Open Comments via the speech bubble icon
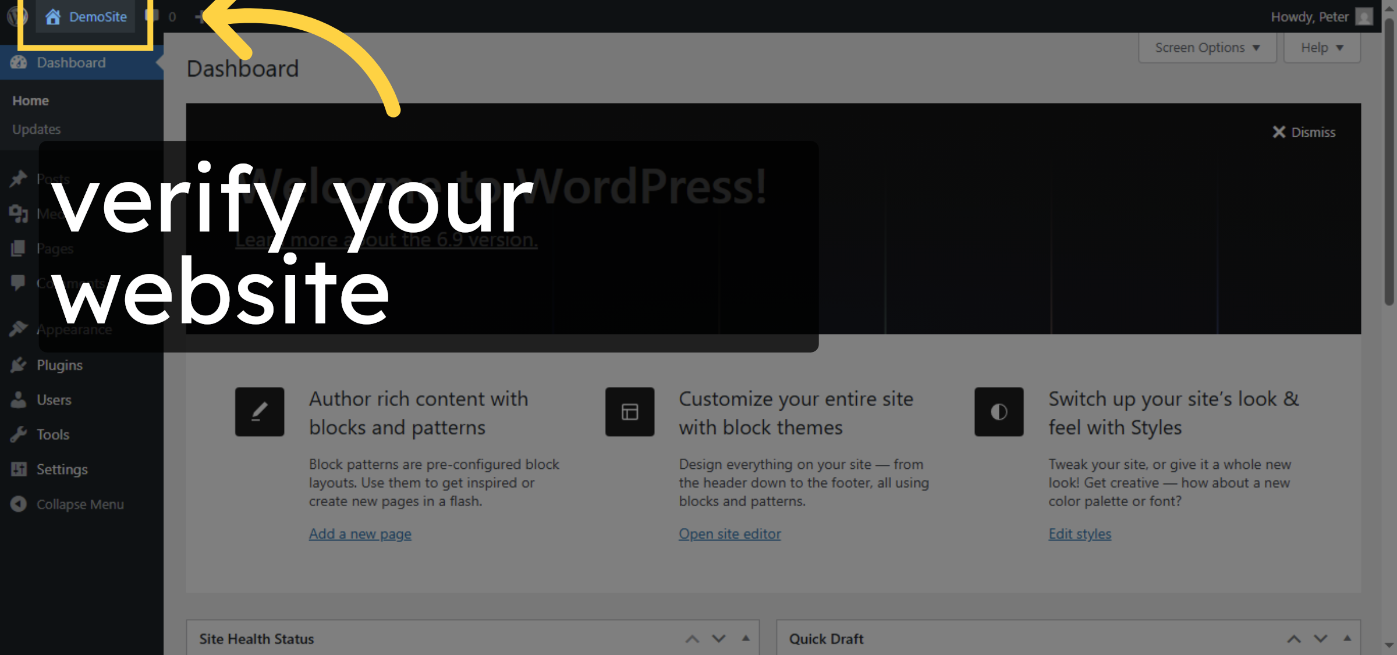The width and height of the screenshot is (1397, 655). click(x=19, y=283)
